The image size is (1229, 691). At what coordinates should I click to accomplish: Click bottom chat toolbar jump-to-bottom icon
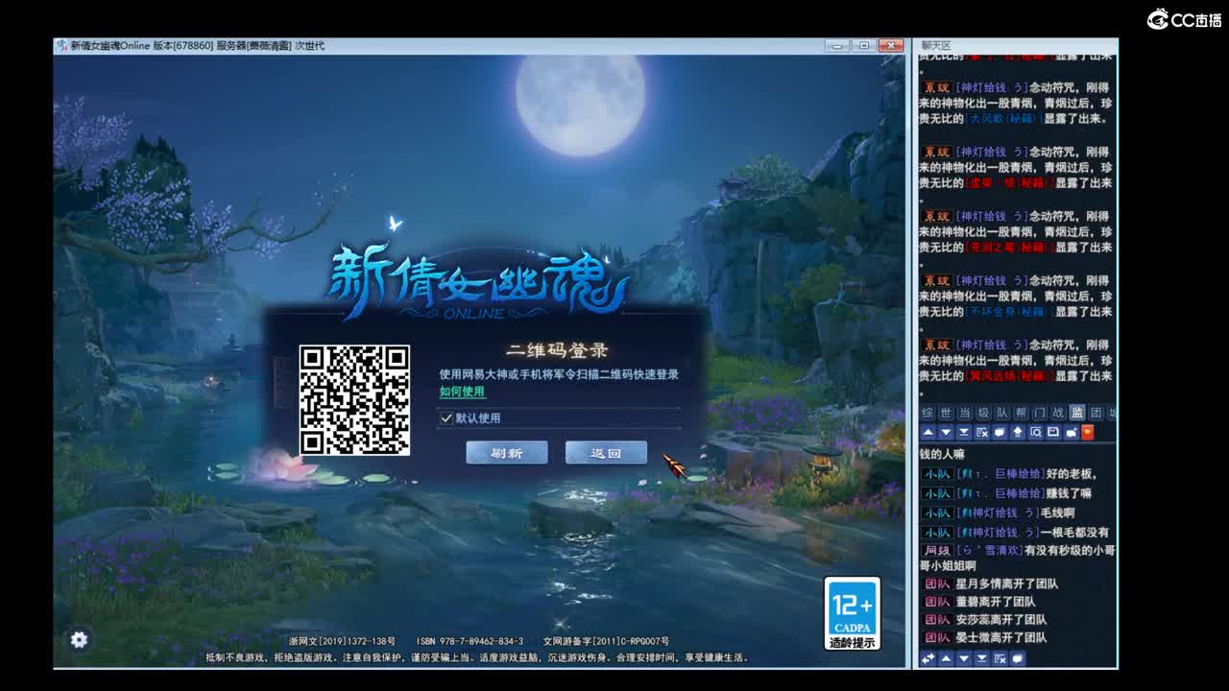coord(981,658)
